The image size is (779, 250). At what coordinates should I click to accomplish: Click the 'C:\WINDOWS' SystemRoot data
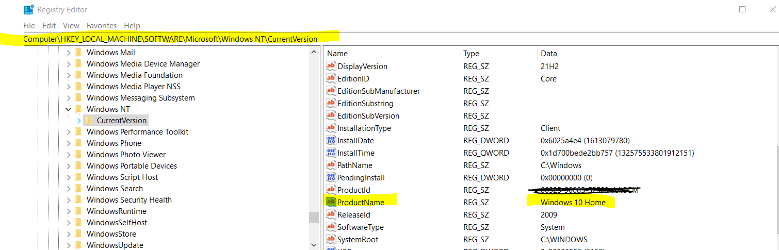point(564,239)
